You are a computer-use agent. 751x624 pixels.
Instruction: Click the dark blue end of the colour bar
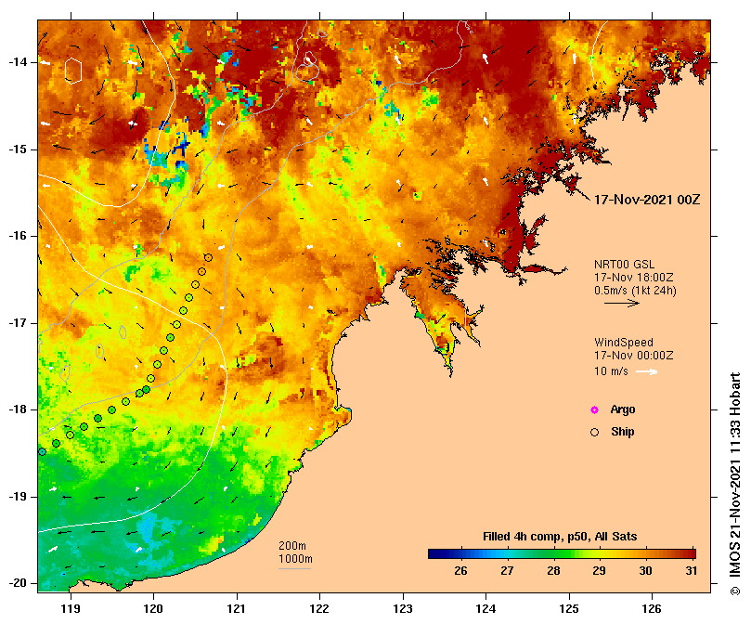click(434, 554)
